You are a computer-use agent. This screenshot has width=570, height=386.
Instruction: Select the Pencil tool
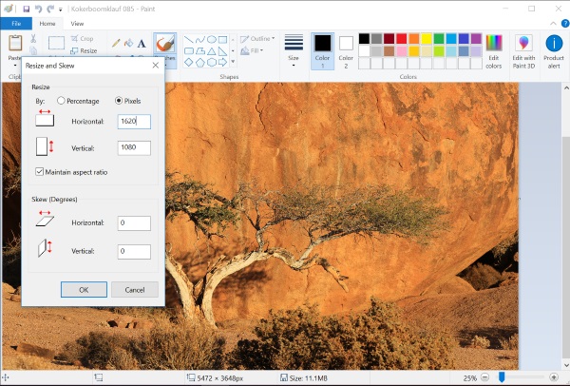pyautogui.click(x=116, y=44)
